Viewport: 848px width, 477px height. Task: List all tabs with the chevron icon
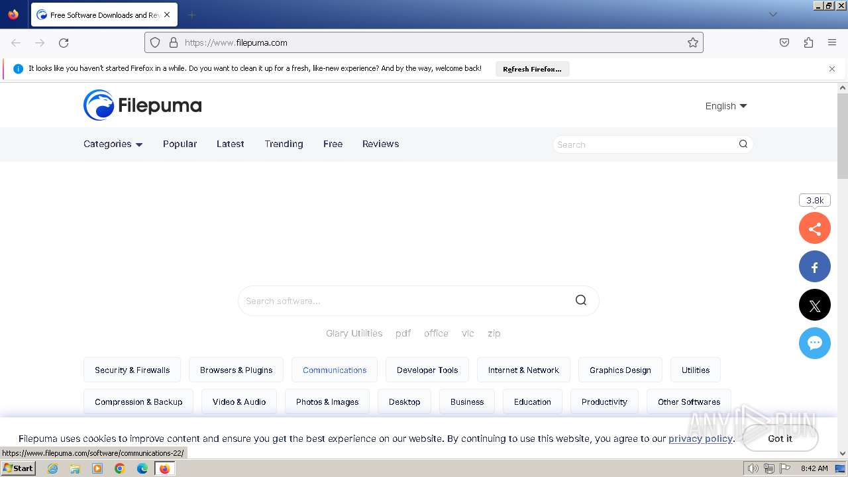[772, 15]
